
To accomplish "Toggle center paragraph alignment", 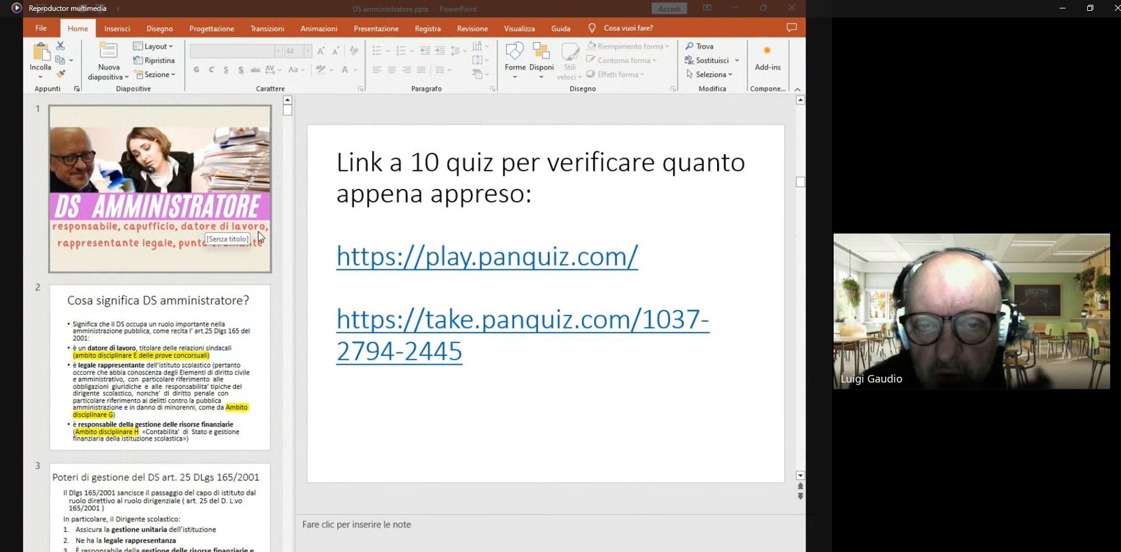I will tap(391, 70).
